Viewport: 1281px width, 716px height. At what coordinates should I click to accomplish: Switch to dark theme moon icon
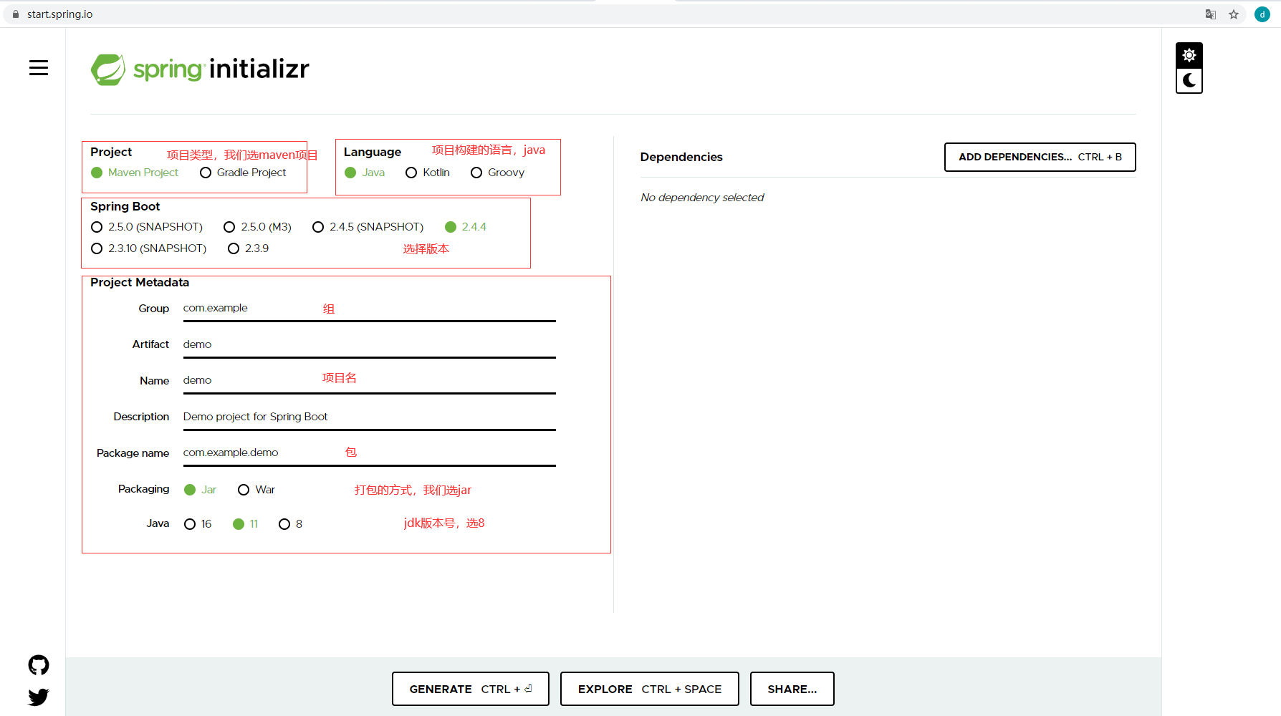[1189, 80]
